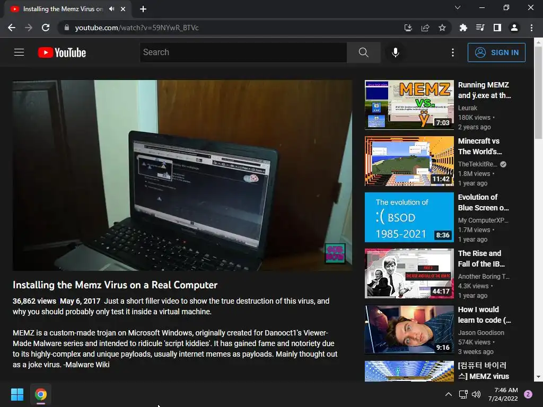The height and width of the screenshot is (407, 543).
Task: Click the Running MEMZ and ÿ.exe title
Action: [485, 90]
